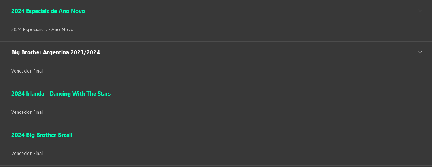432x167 pixels.
Task: Open Vencedor Final under Big Brother Brasil
Action: (x=27, y=154)
